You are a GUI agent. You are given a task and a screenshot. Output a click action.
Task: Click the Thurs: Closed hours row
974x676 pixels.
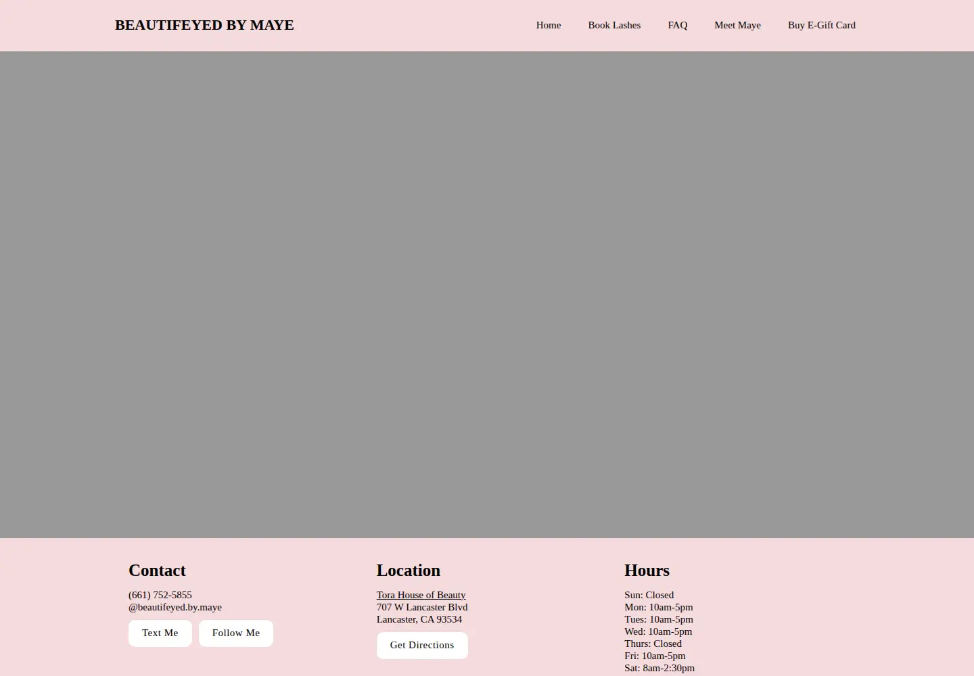[x=653, y=644]
